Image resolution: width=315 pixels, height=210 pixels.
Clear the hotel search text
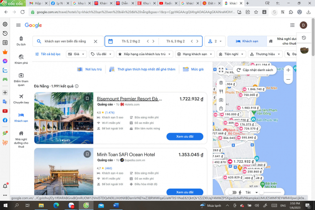tap(95, 41)
